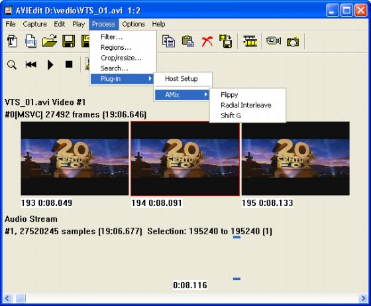The image size is (371, 306).
Task: Choose Crop/resize... menu entry
Action: pos(123,58)
